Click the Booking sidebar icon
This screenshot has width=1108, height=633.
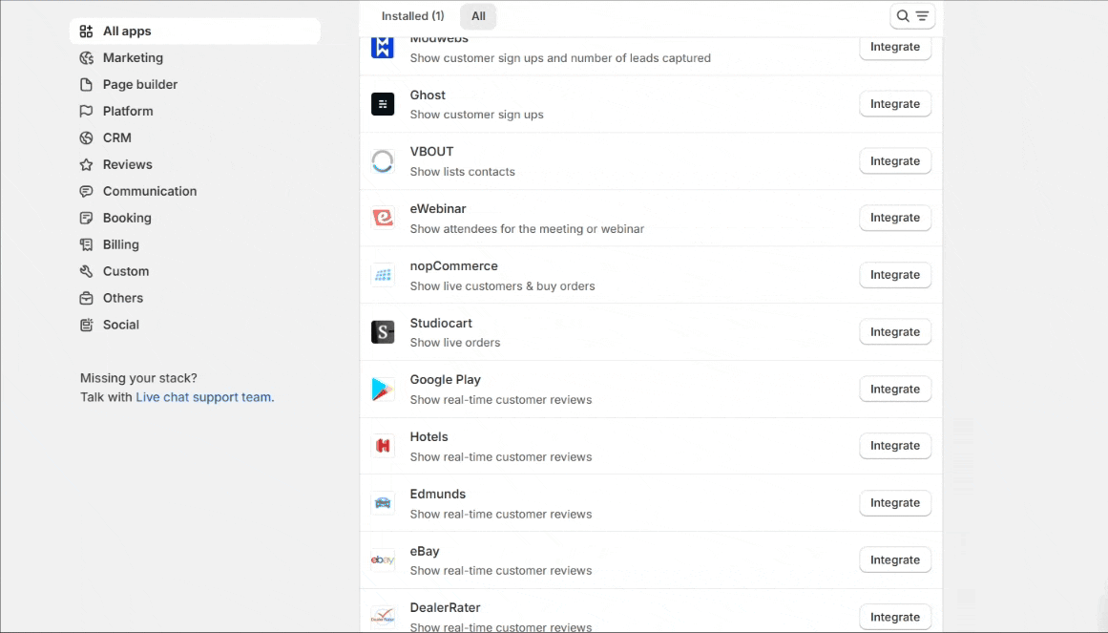[x=86, y=218]
